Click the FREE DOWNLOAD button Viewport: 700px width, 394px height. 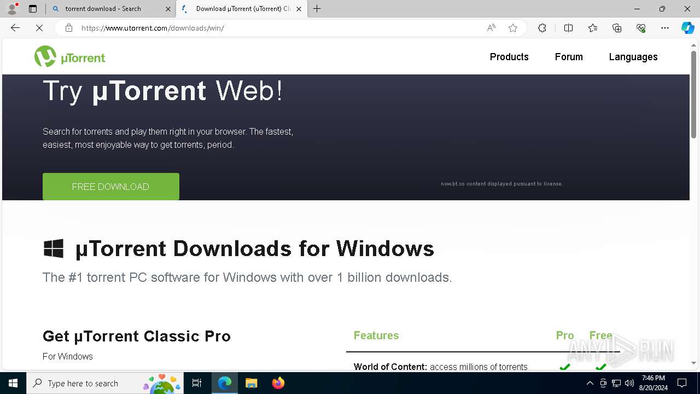coord(111,187)
